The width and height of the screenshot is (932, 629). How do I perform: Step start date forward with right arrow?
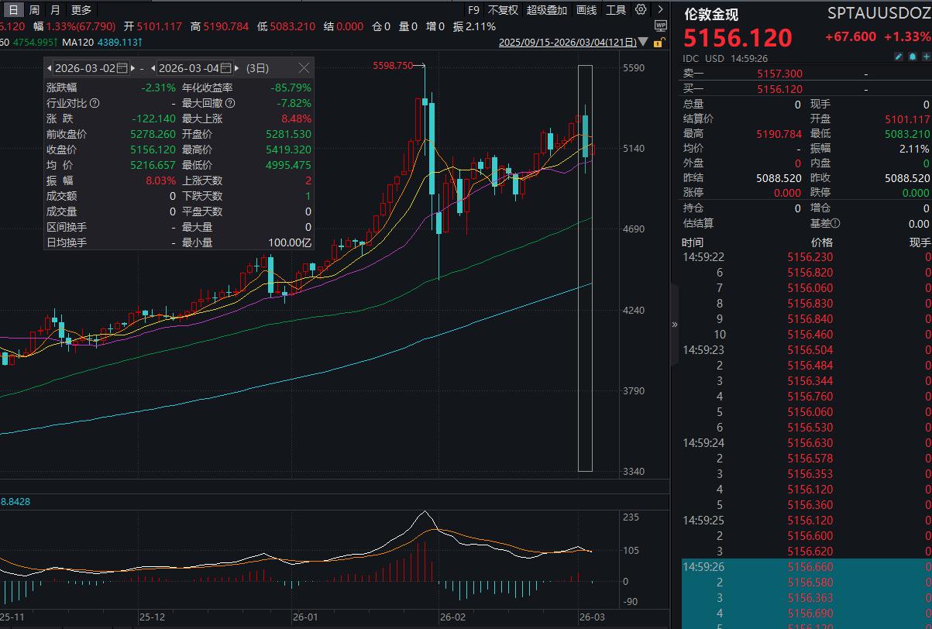(133, 68)
